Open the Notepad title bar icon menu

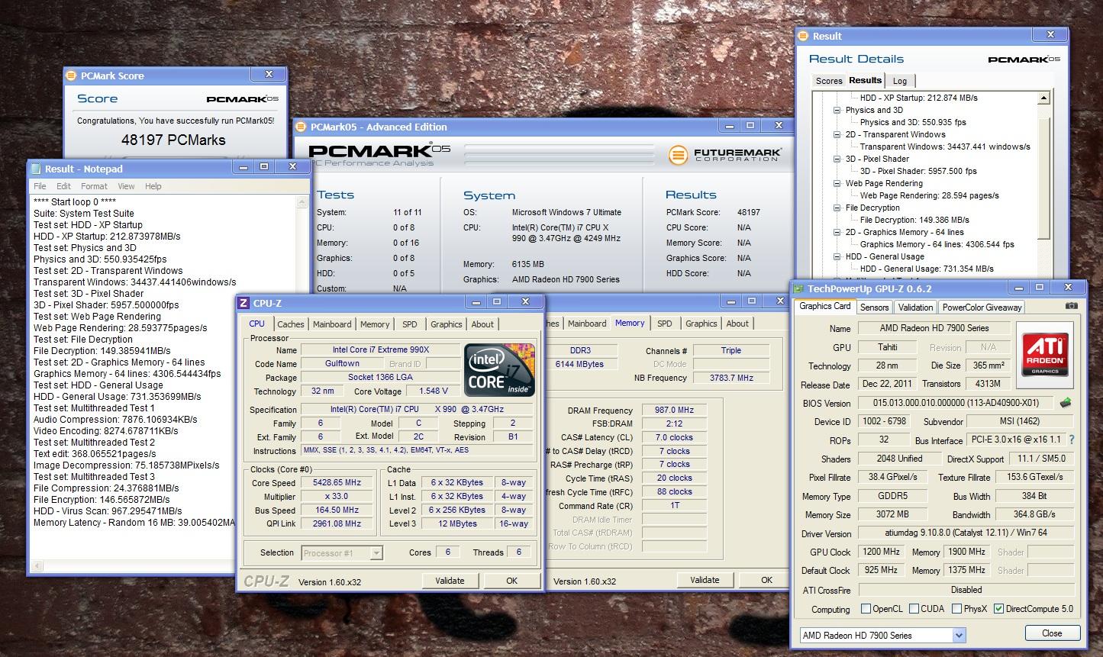click(x=37, y=169)
